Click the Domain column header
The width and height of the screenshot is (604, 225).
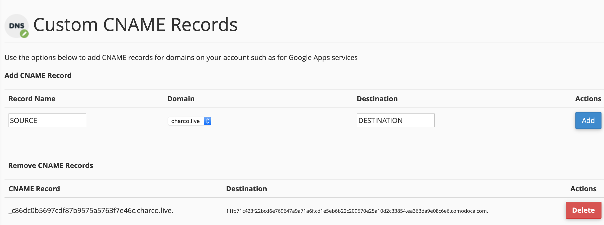coord(181,99)
